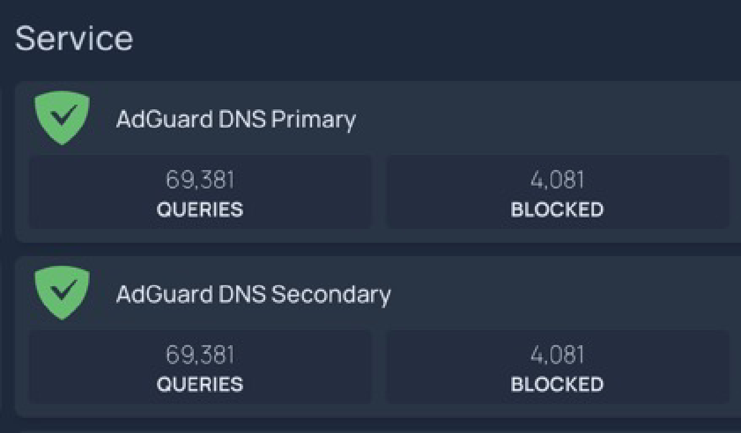Click the Service section heading
The image size is (741, 433).
tap(74, 39)
